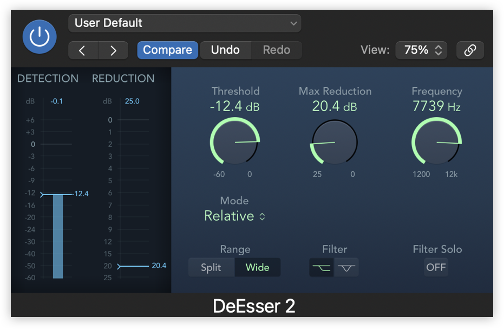
Task: Click the blue detection level meter bar
Action: coord(58,236)
